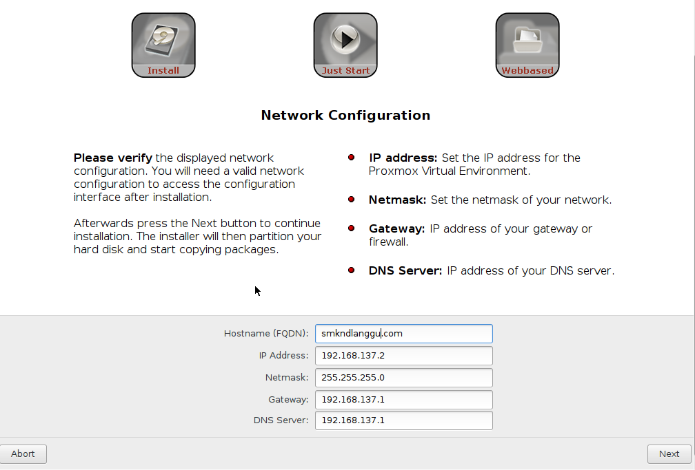This screenshot has width=695, height=470.
Task: Click the Just Start play icon
Action: pyautogui.click(x=345, y=45)
